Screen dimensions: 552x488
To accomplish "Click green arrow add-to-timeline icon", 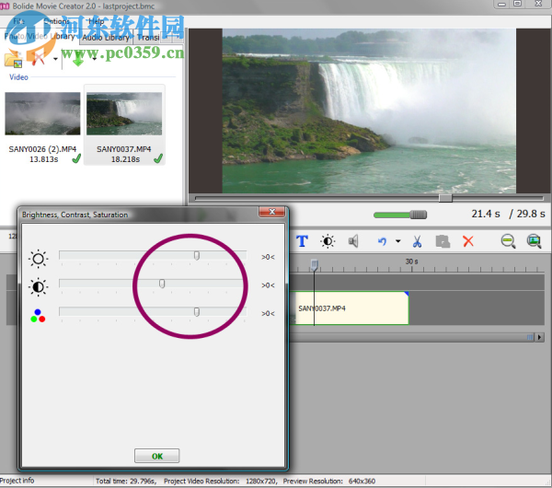I will (78, 59).
